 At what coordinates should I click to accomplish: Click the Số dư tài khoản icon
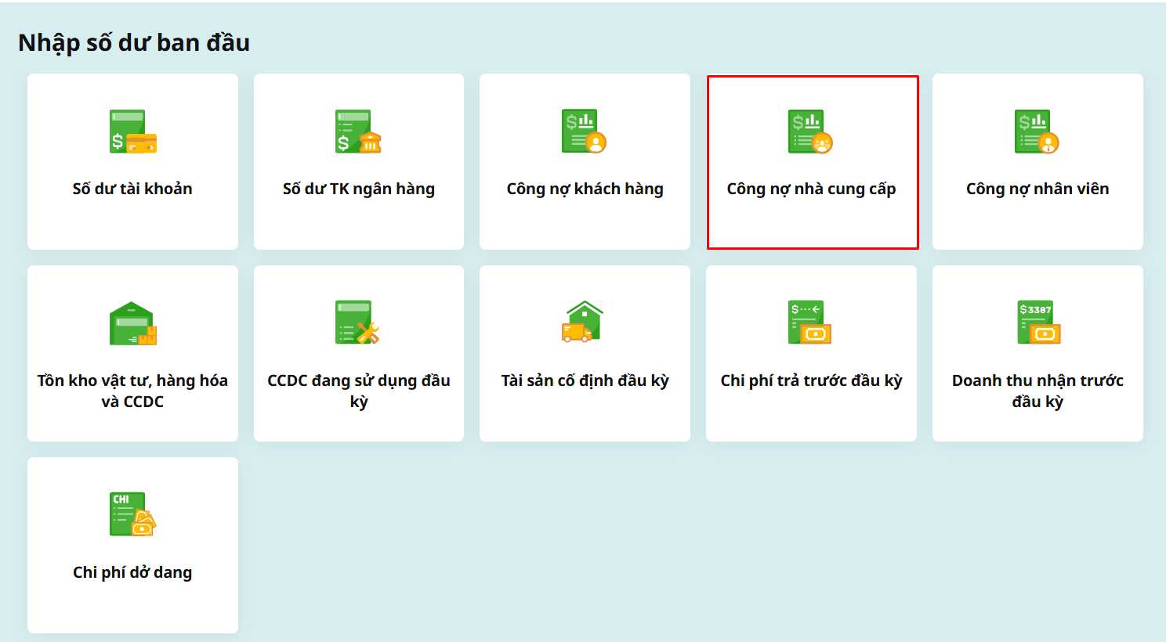tap(132, 132)
